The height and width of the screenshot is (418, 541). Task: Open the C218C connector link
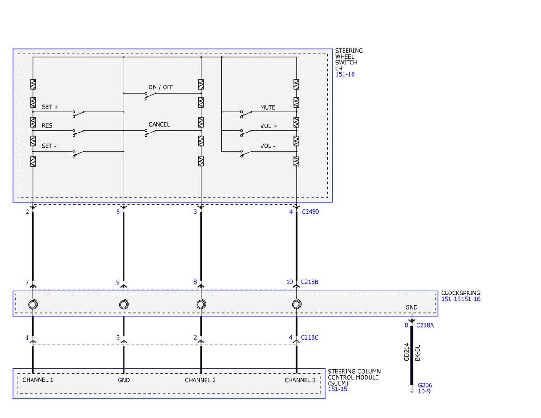[310, 337]
